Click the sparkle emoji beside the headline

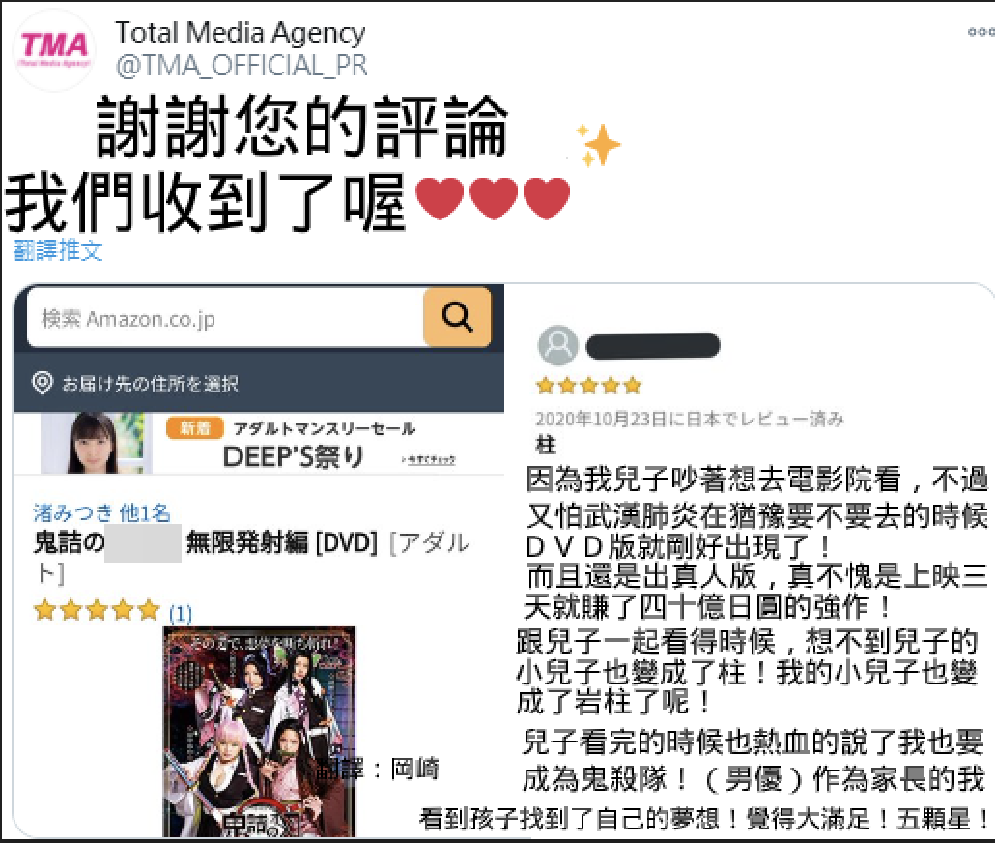(x=596, y=145)
